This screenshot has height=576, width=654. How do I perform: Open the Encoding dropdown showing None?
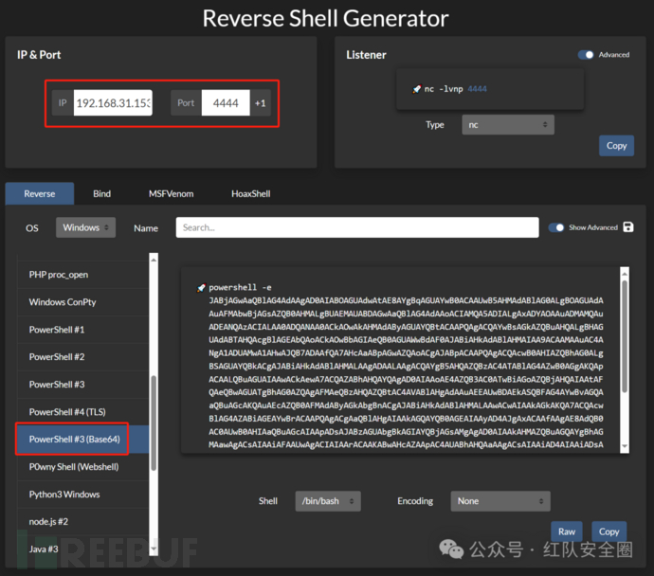[500, 501]
